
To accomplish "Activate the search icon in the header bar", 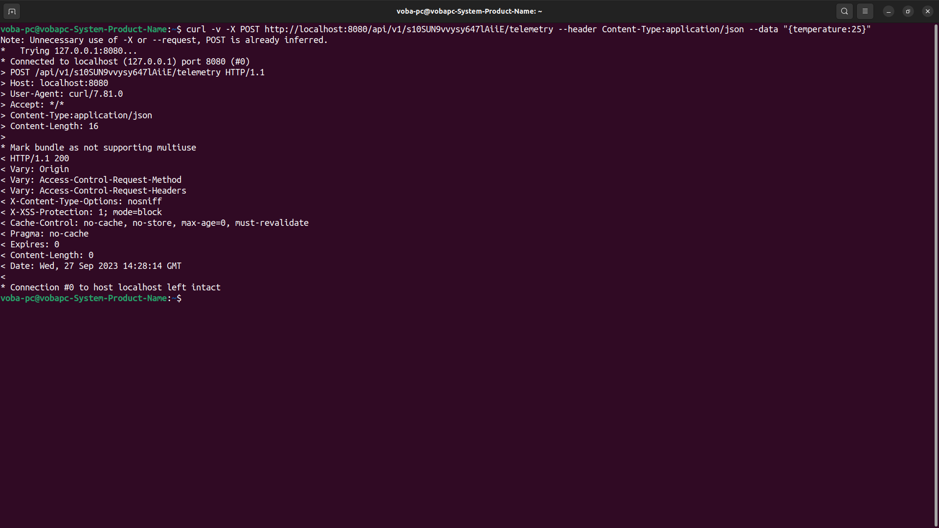I will click(x=844, y=11).
